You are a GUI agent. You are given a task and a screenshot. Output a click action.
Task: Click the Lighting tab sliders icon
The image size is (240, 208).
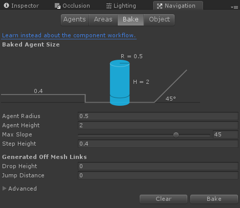pyautogui.click(x=109, y=6)
